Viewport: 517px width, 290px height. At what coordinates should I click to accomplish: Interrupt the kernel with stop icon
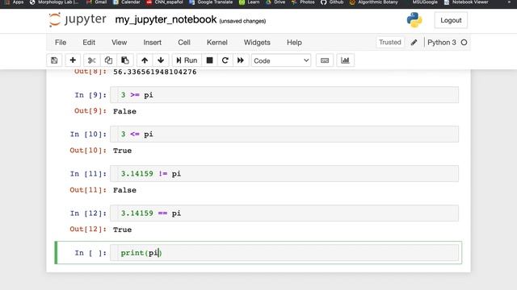[209, 60]
